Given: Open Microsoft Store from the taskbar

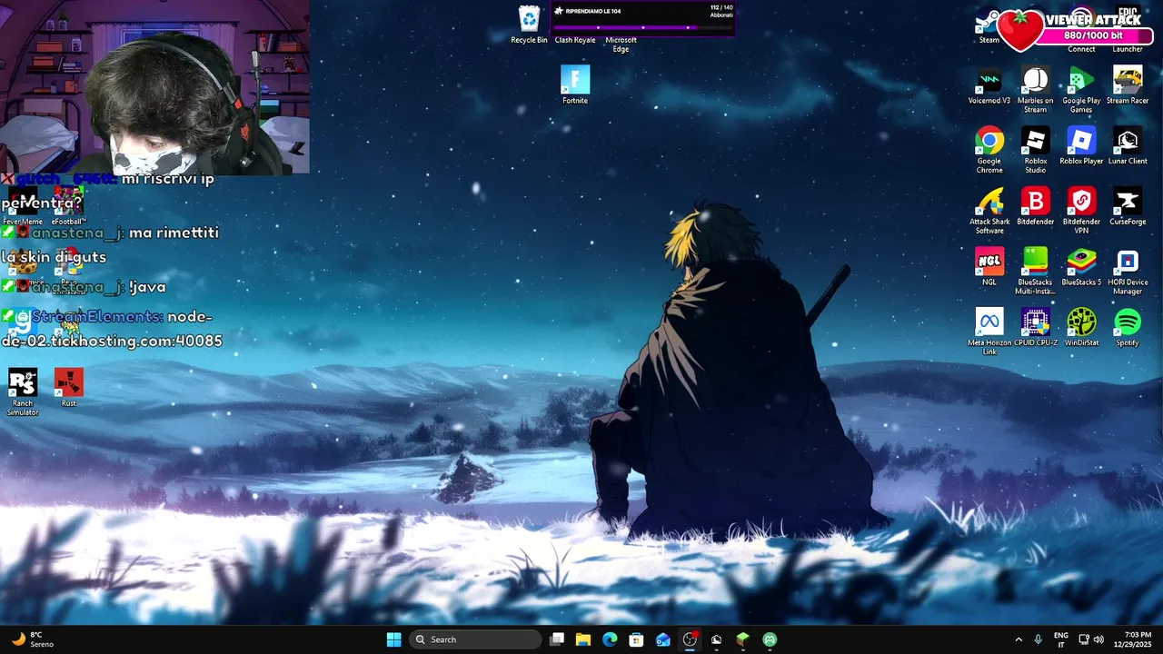Looking at the screenshot, I should coord(636,639).
